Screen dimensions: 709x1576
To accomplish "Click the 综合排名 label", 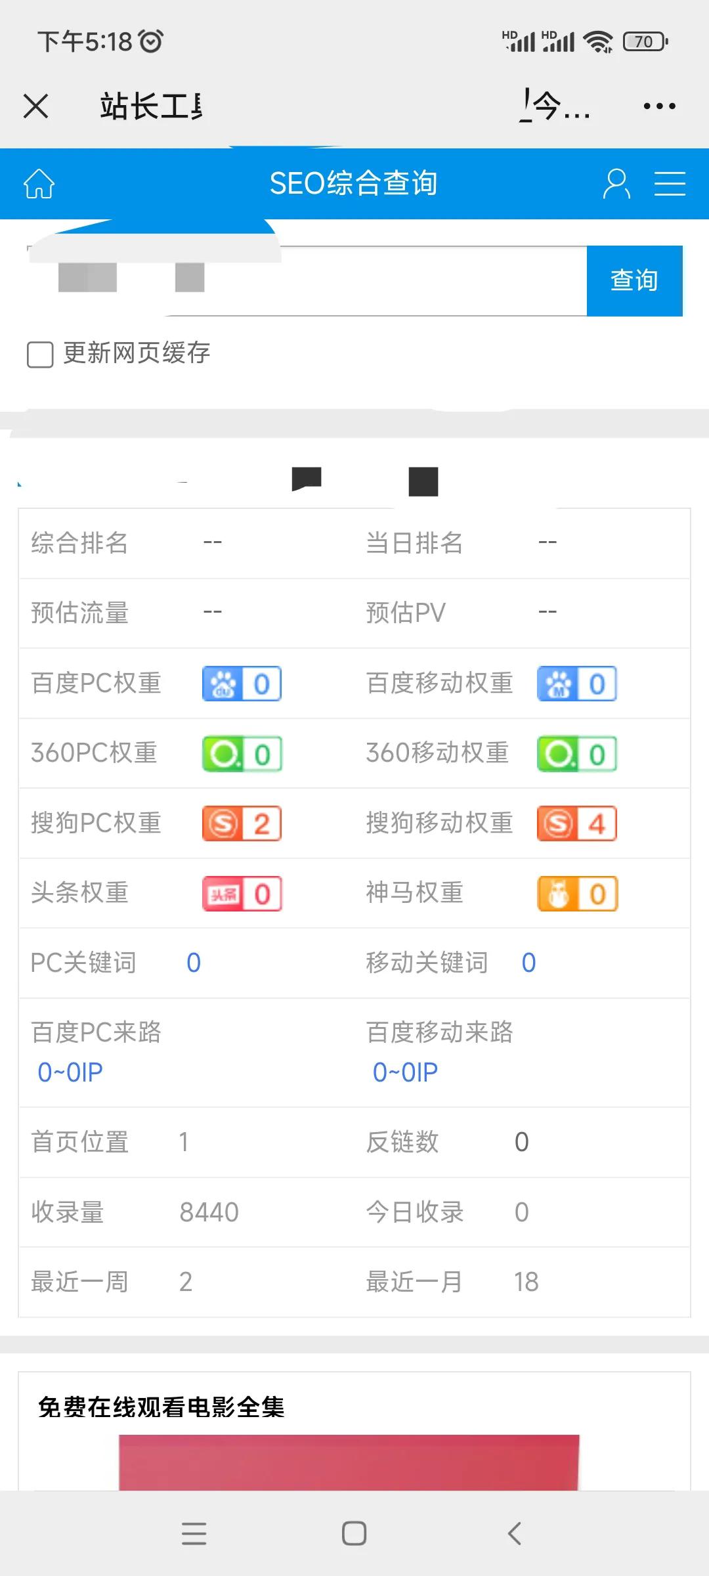I will tap(79, 543).
